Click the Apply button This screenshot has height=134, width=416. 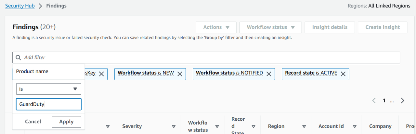click(66, 122)
